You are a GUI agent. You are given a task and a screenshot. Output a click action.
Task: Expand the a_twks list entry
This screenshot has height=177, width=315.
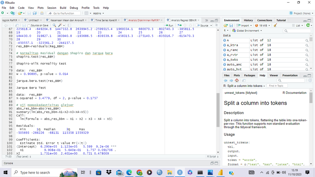pyautogui.click(x=225, y=60)
